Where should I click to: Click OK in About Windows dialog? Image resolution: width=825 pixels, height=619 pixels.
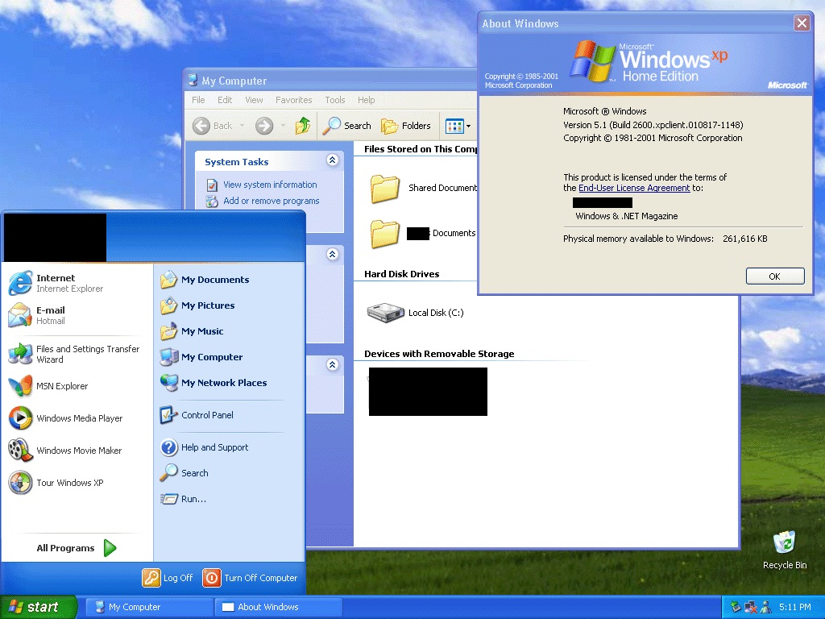774,276
